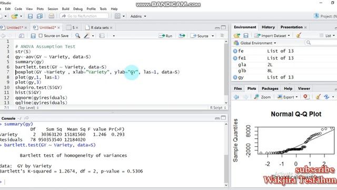
Task: Click the console input prompt line
Action: coord(112,182)
